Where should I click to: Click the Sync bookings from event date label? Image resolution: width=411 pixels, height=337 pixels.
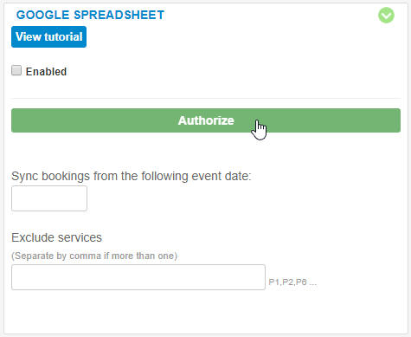(x=132, y=176)
